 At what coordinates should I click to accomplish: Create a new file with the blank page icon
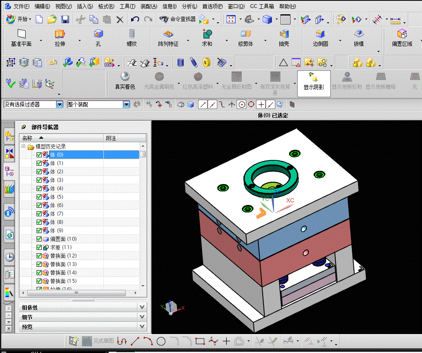coord(39,19)
